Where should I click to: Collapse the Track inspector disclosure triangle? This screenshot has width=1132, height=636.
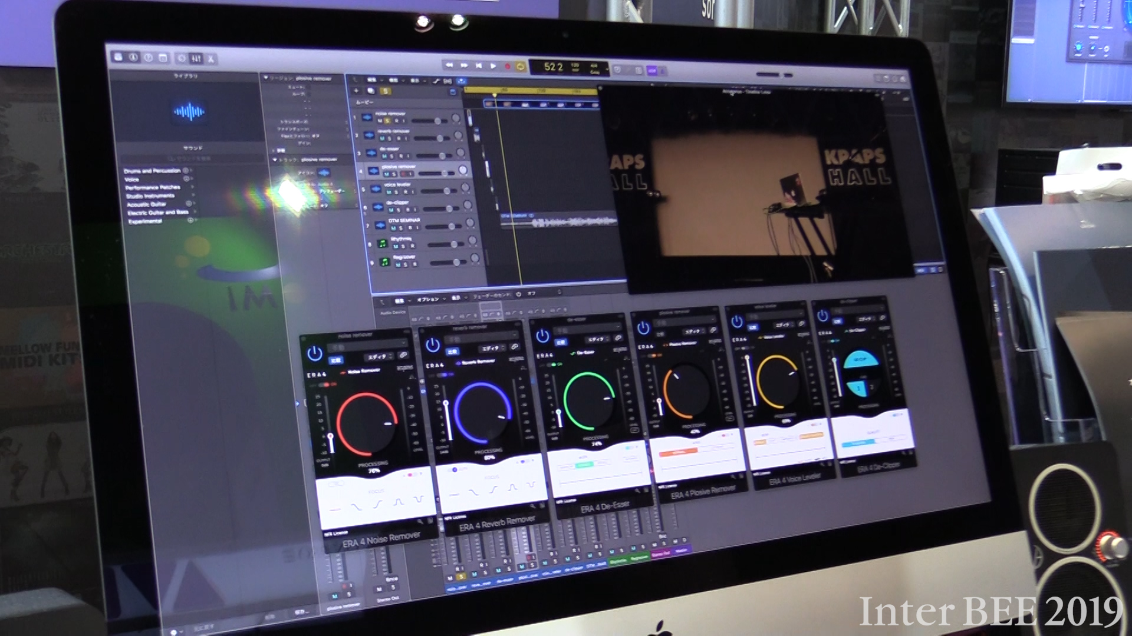click(275, 160)
